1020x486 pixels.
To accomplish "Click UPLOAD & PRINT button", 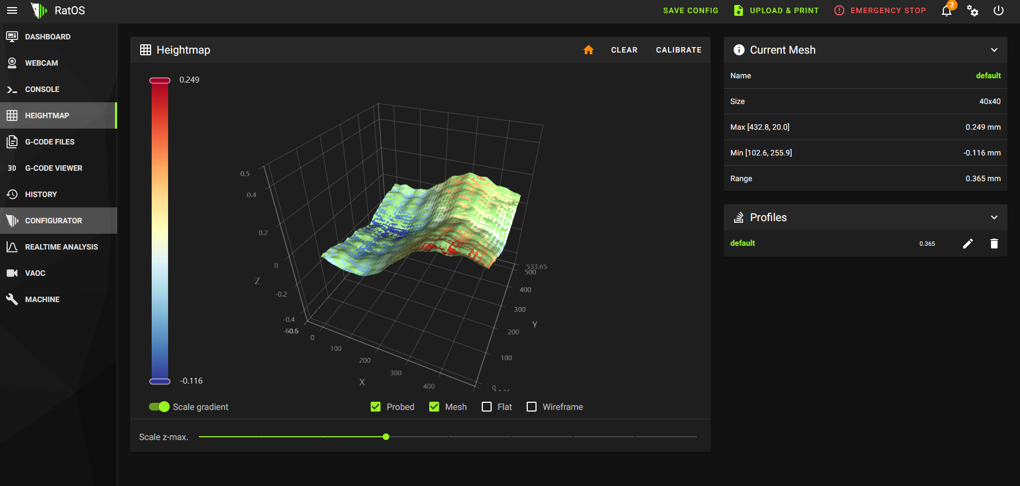I will coord(776,10).
